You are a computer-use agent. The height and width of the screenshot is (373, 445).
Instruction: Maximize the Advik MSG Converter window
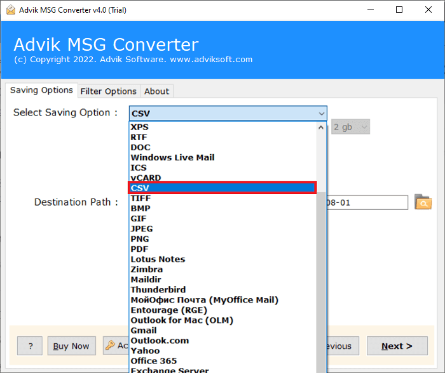coord(399,10)
